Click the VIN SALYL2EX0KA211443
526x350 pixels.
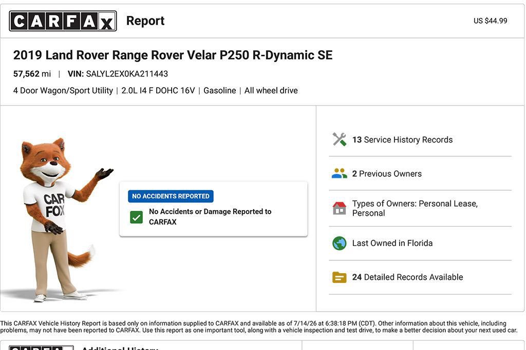coord(118,74)
